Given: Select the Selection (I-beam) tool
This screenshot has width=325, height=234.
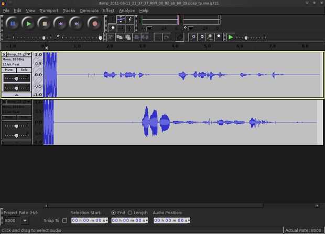Looking at the screenshot, I should pos(112,20).
